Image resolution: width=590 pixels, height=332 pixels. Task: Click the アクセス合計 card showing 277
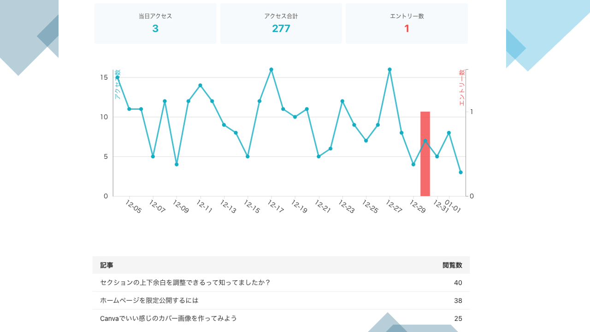(x=281, y=24)
